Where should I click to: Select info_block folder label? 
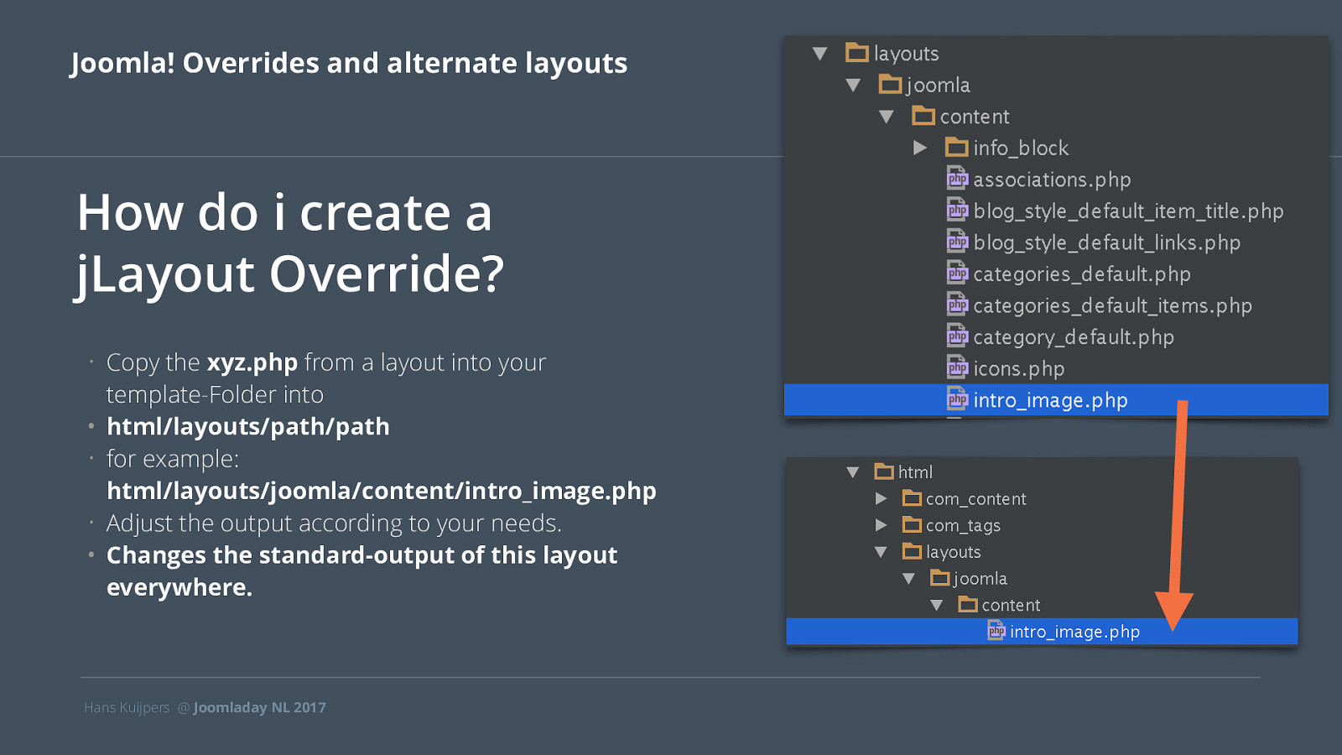click(x=1021, y=148)
